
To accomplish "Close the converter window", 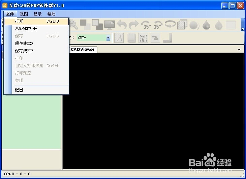I will (240, 6).
